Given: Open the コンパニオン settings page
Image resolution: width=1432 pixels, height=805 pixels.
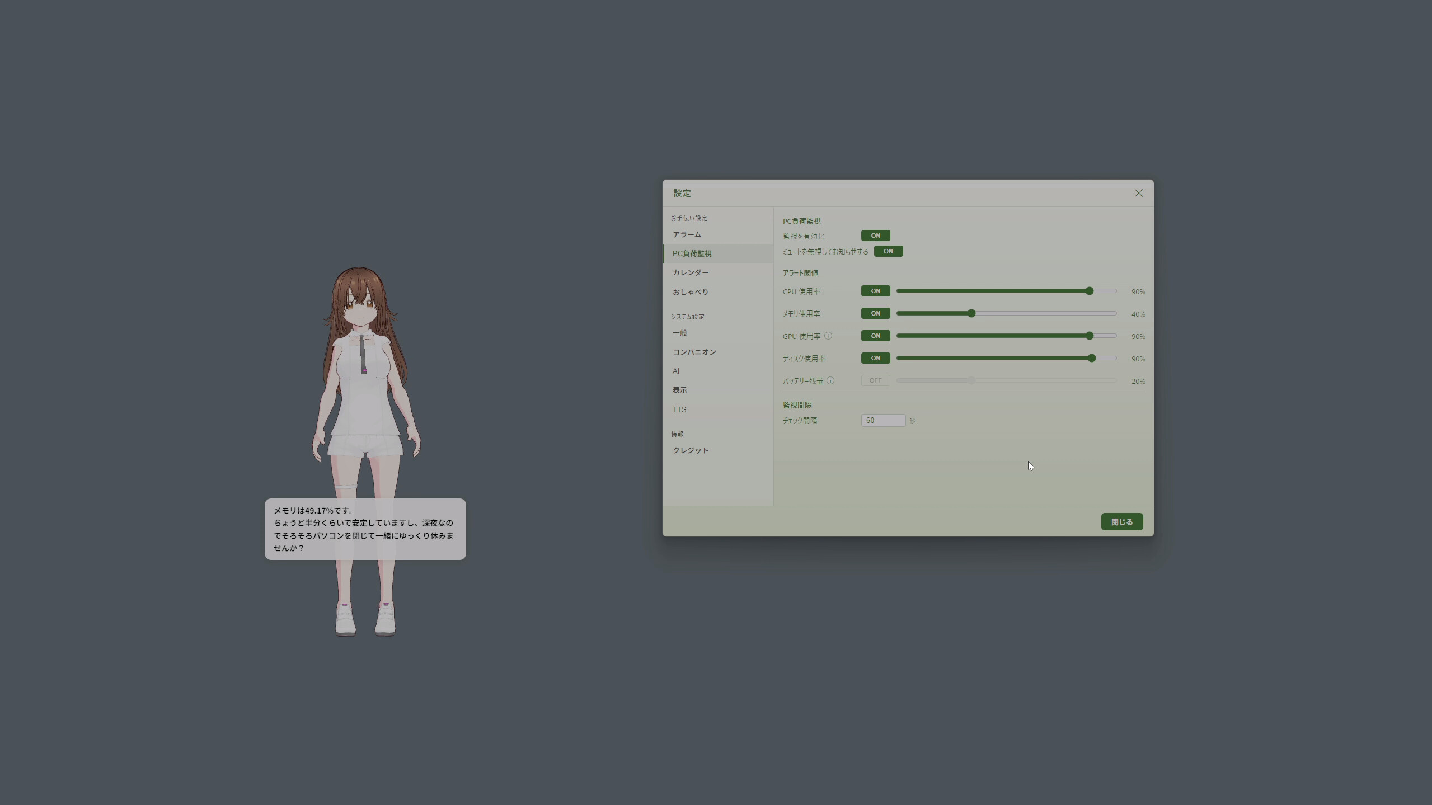Looking at the screenshot, I should click(x=718, y=352).
